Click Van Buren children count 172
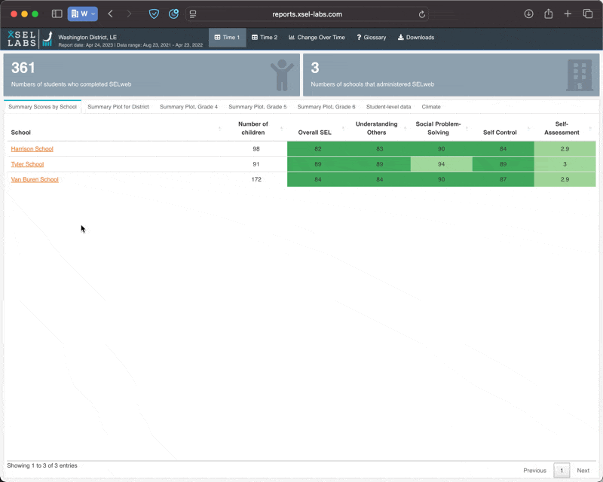 (256, 179)
